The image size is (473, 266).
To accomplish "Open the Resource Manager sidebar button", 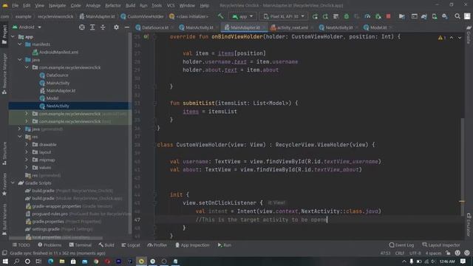I will tap(4, 74).
